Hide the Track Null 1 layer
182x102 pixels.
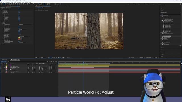pyautogui.click(x=1, y=65)
